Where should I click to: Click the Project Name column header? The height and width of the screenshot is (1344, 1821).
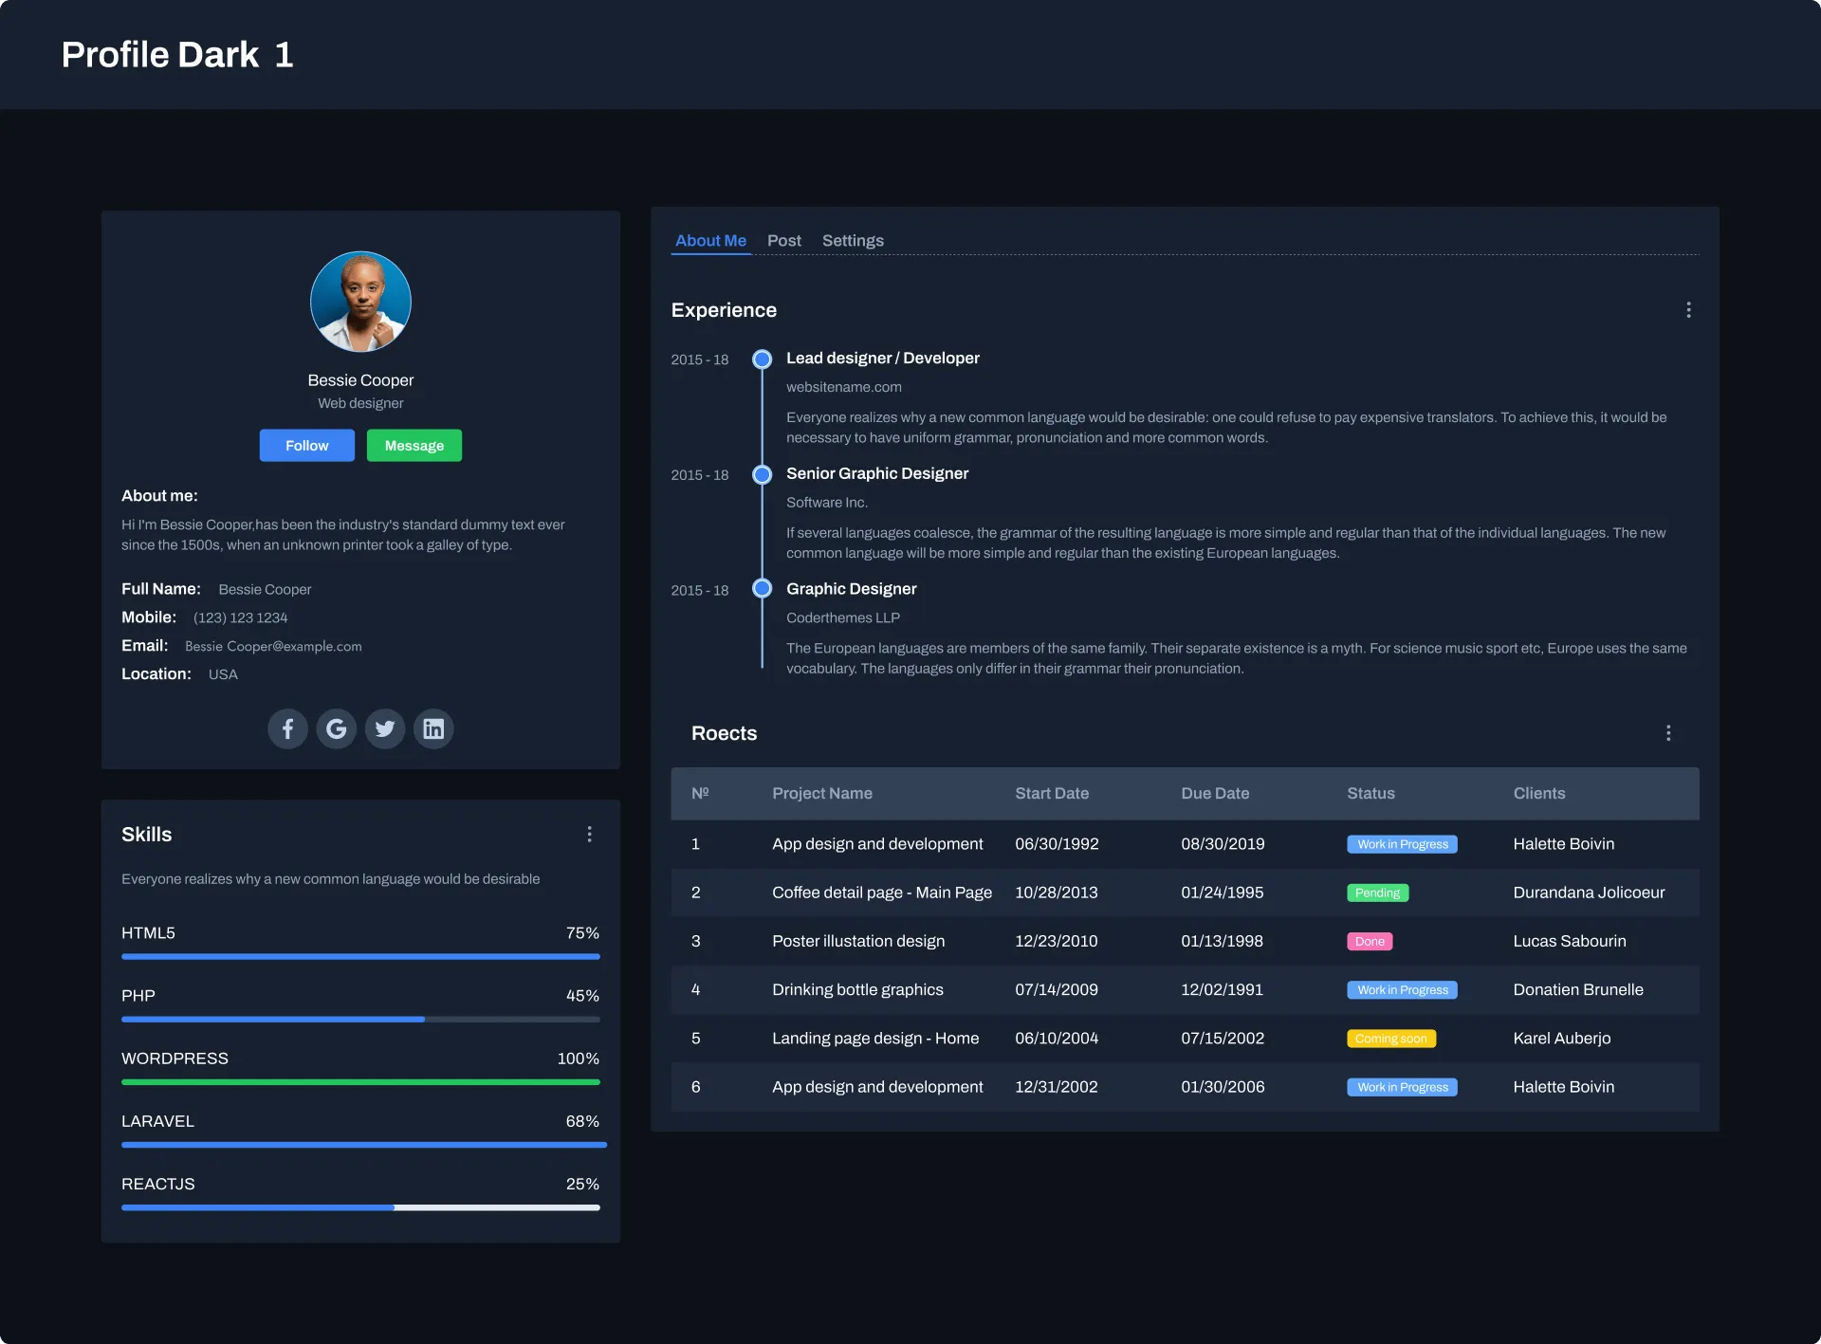[x=821, y=793]
